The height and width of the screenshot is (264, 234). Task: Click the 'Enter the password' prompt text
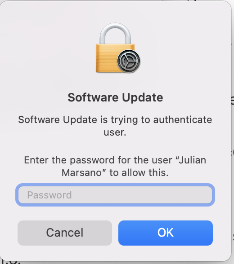click(115, 166)
